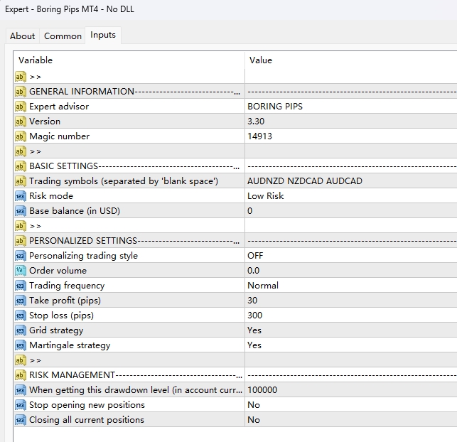Select 'Stop loss (pips)' variable name
The width and height of the screenshot is (457, 442).
(62, 316)
